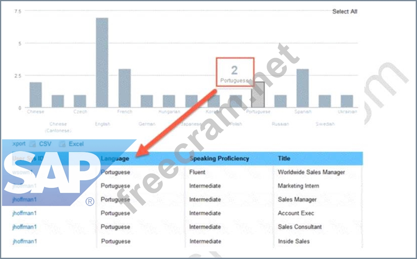Click the French axis label
Image resolution: width=417 pixels, height=259 pixels.
click(125, 112)
